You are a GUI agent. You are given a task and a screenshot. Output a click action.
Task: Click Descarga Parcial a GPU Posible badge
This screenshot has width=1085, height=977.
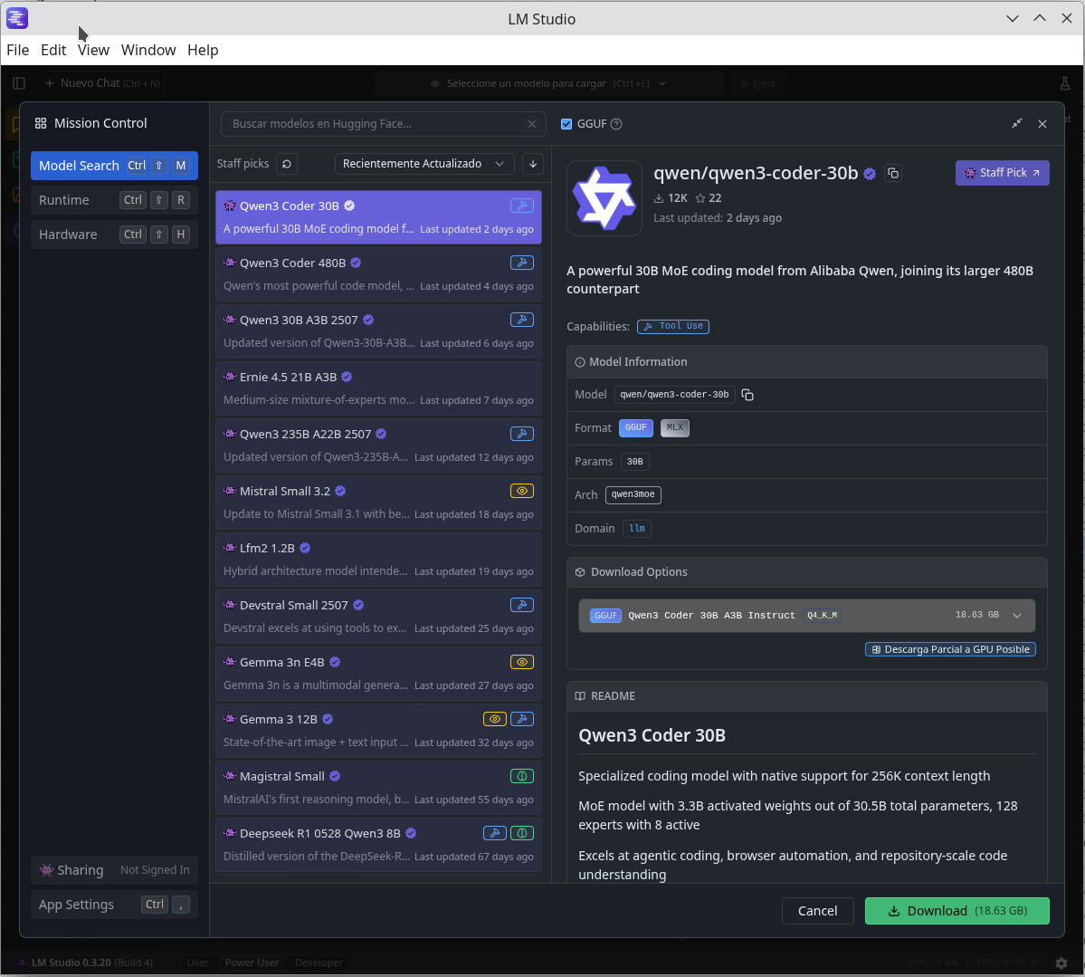click(x=950, y=649)
